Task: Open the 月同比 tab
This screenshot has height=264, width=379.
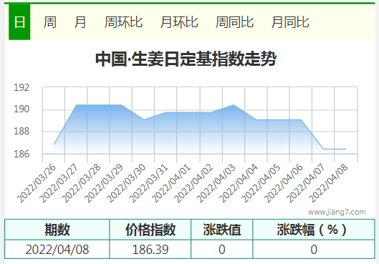Action: [x=290, y=22]
